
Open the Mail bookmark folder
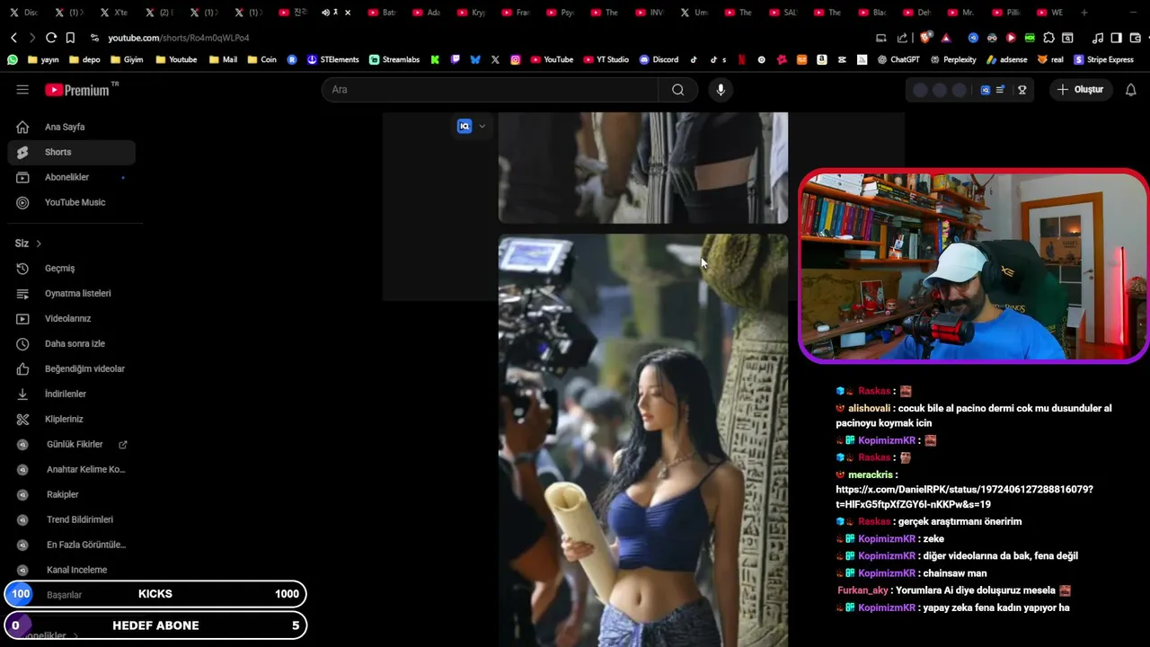coord(223,60)
